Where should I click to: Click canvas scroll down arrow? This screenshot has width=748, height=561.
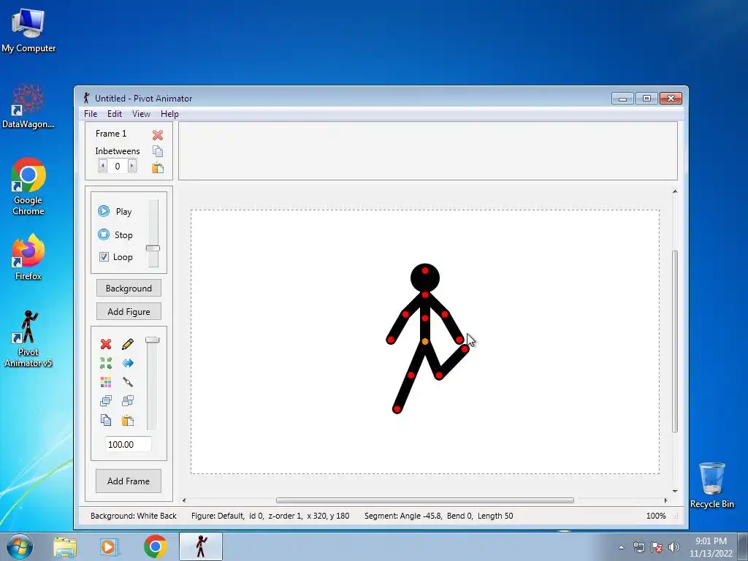(x=675, y=491)
